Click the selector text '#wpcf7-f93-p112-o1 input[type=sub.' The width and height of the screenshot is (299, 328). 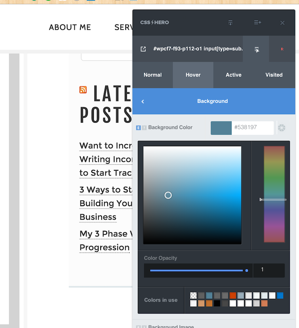[198, 49]
